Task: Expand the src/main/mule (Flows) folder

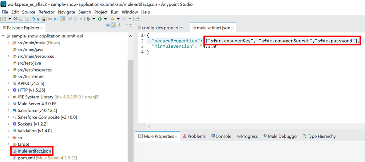Action: point(9,43)
